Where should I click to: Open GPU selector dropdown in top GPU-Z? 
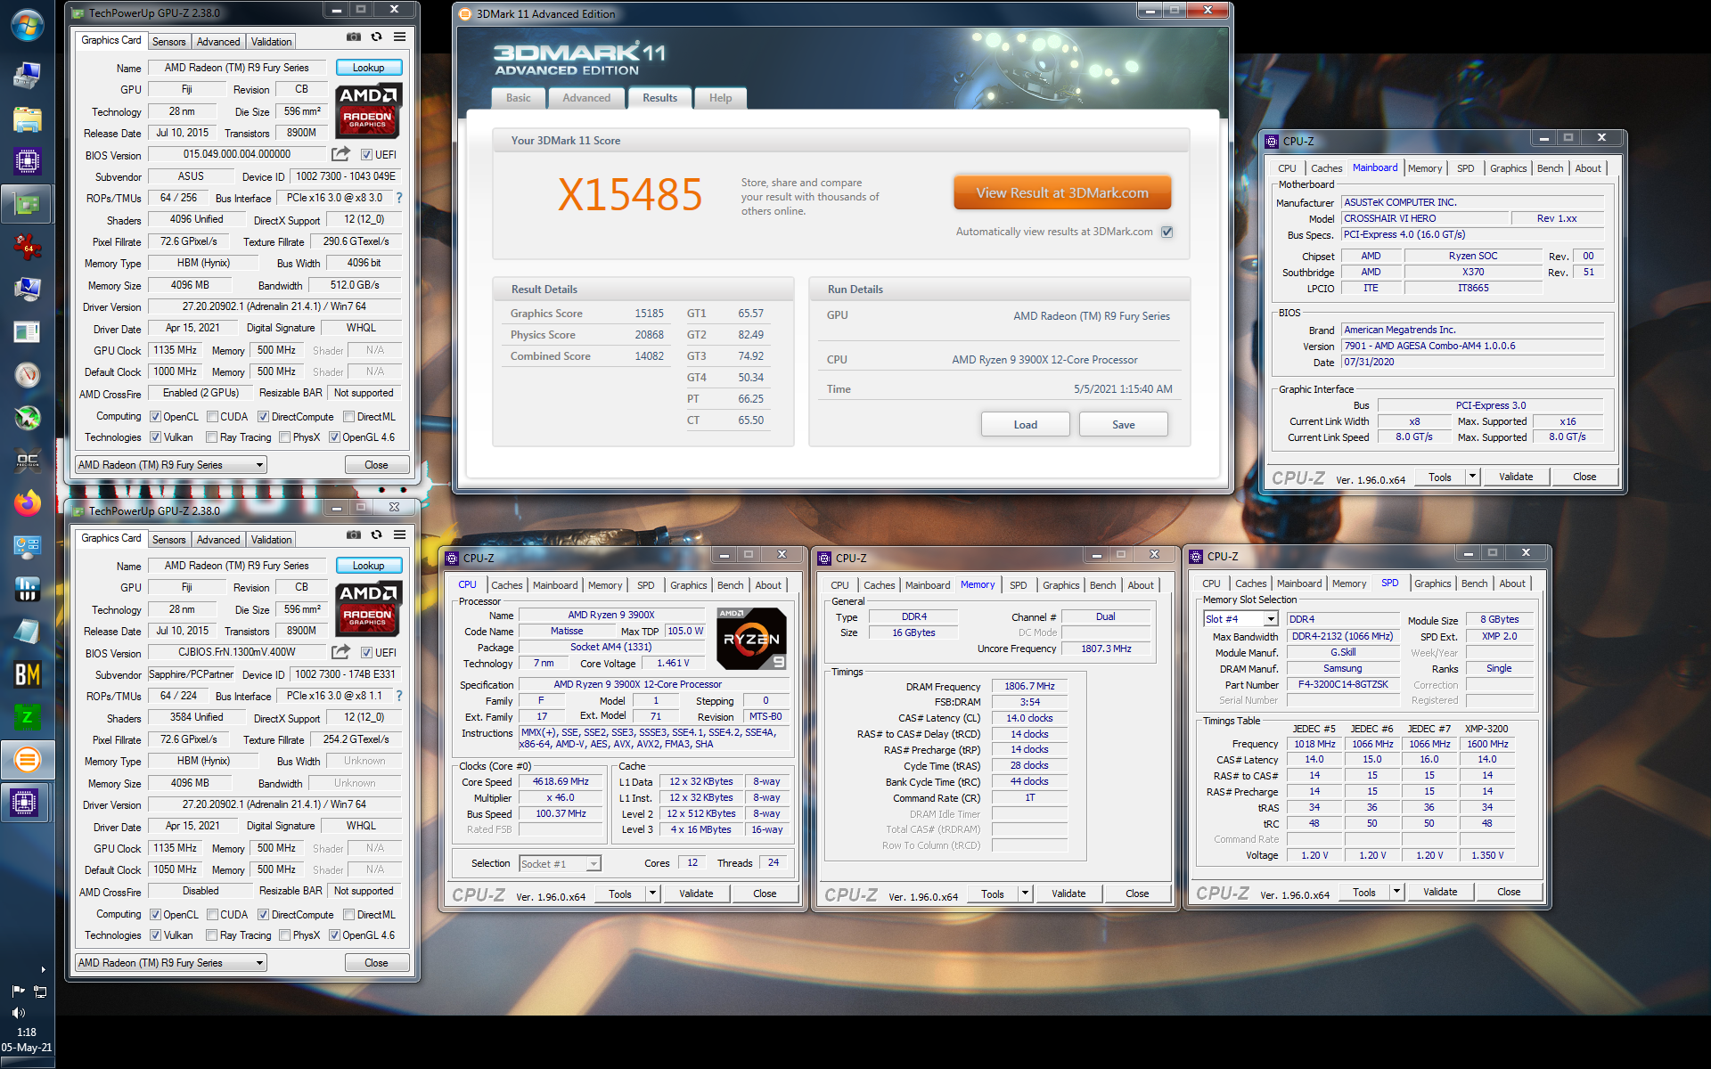tap(171, 465)
